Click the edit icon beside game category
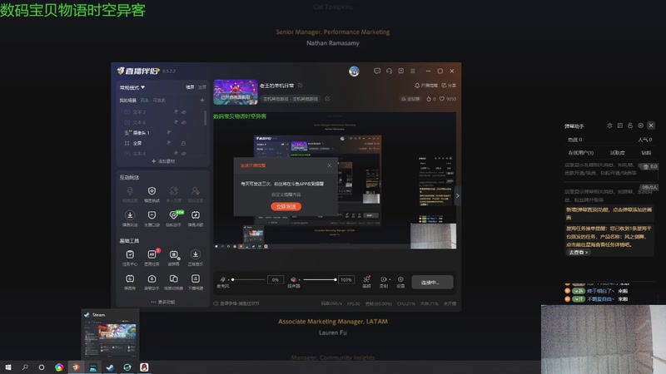Image resolution: width=666 pixels, height=374 pixels. (327, 99)
